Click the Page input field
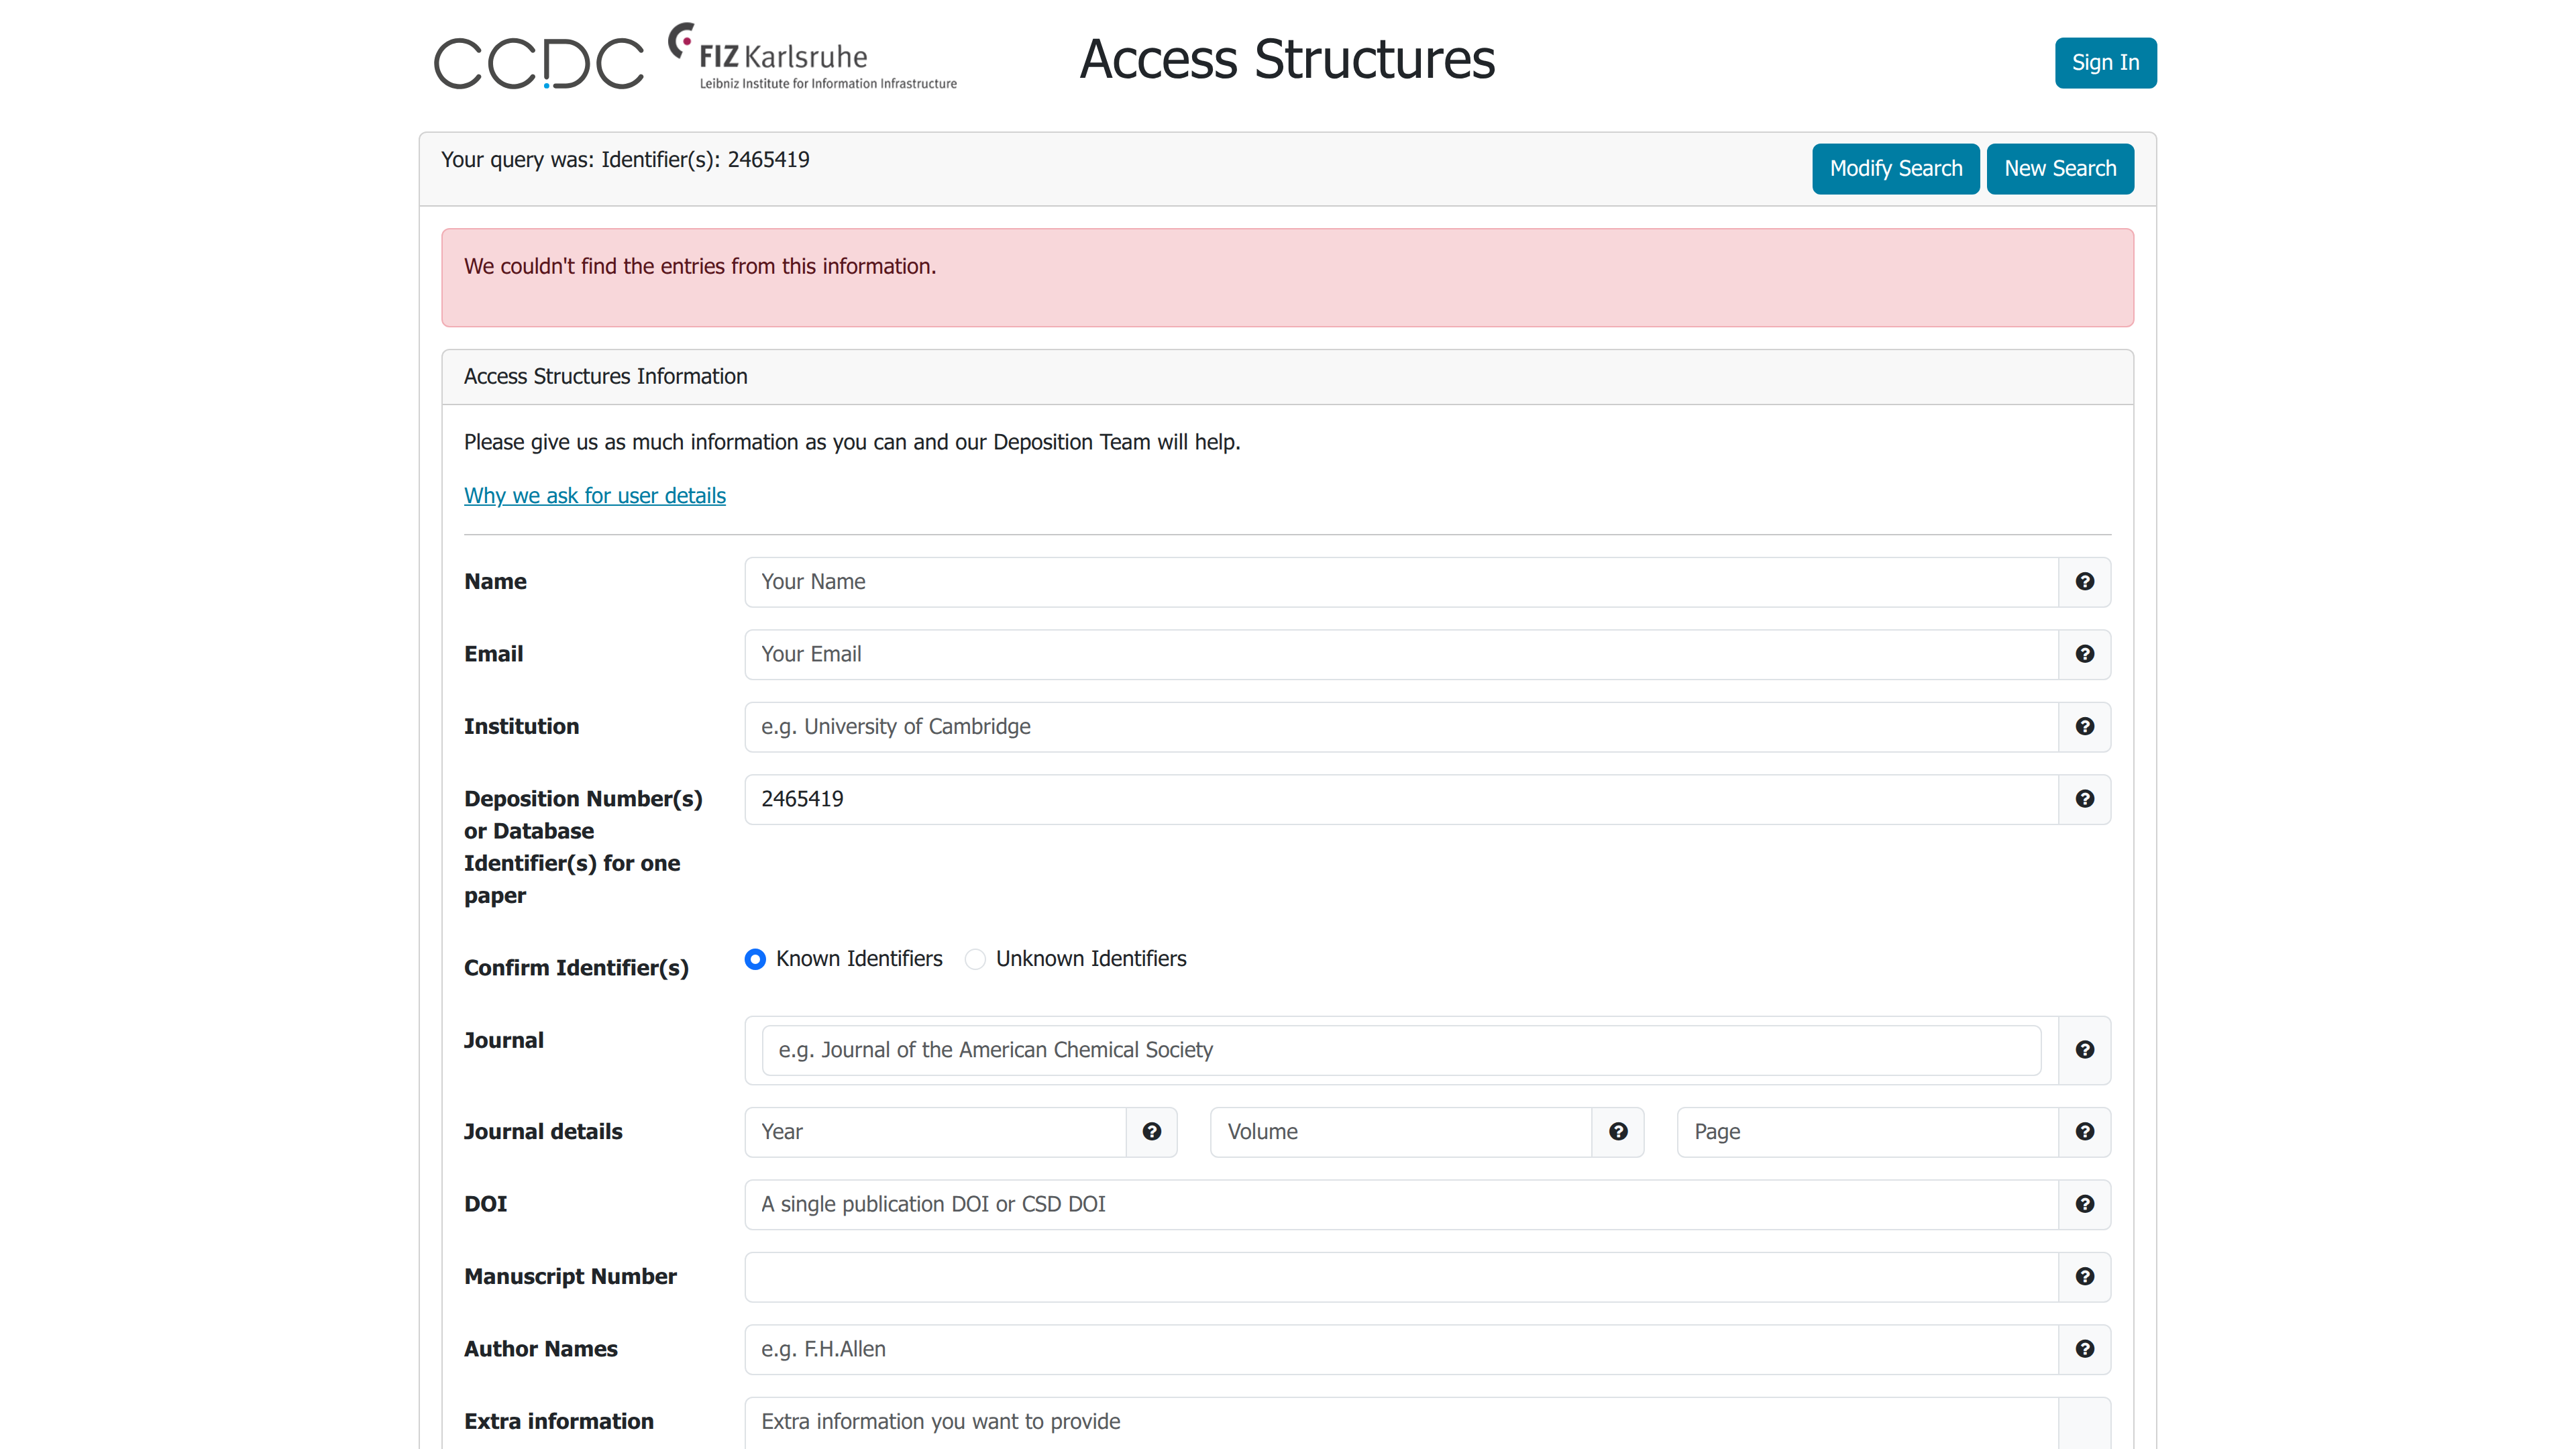Viewport: 2576px width, 1449px height. click(x=1867, y=1132)
